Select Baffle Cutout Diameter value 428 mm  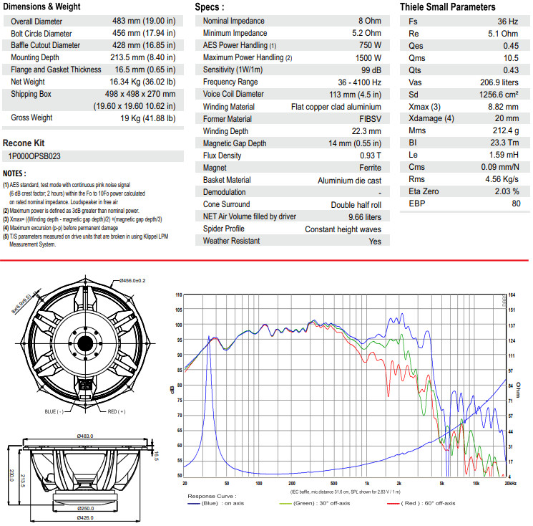click(144, 45)
